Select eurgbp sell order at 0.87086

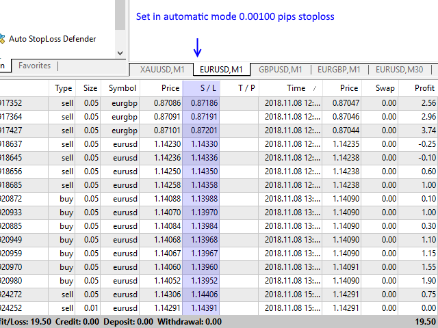click(219, 103)
